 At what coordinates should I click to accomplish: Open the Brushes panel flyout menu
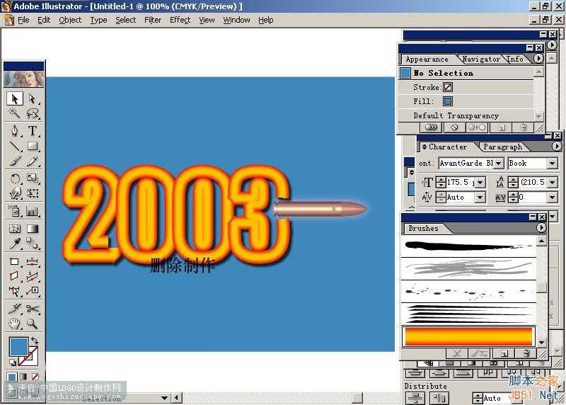[x=541, y=227]
